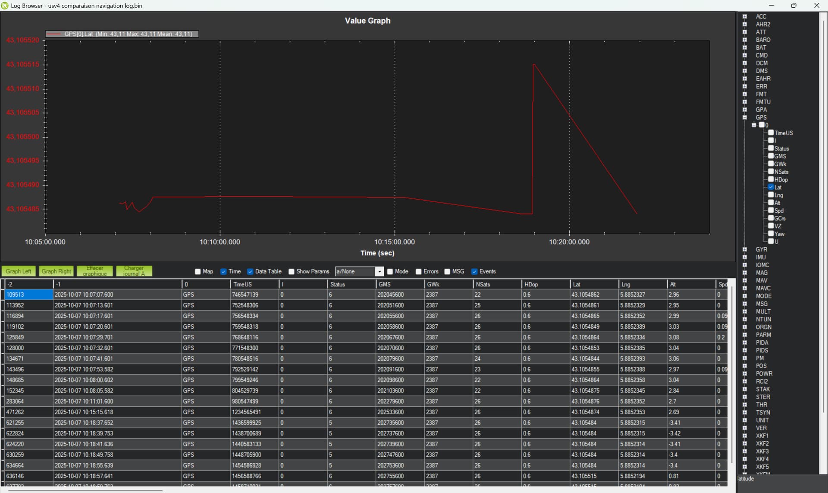Expand the ATT tree node

745,32
